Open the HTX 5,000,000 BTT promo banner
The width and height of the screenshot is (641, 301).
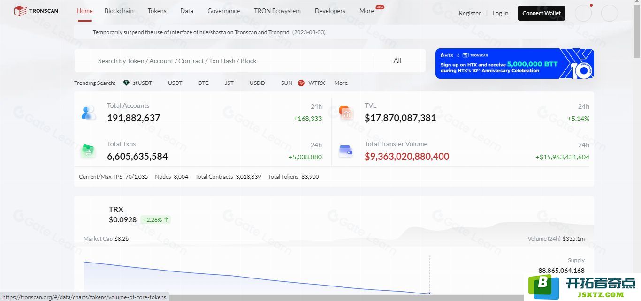(514, 63)
